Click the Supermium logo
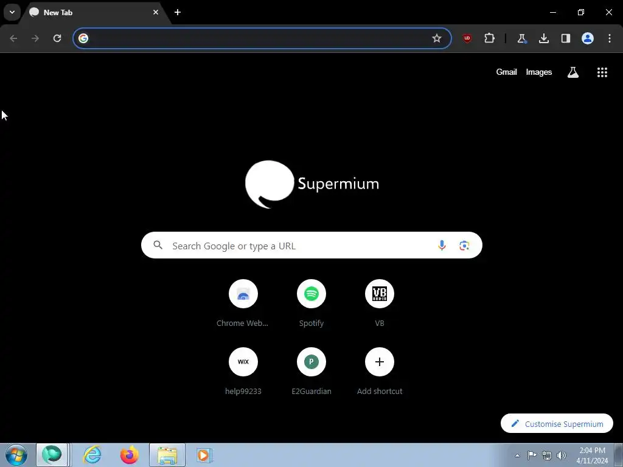The height and width of the screenshot is (467, 623). 312,184
